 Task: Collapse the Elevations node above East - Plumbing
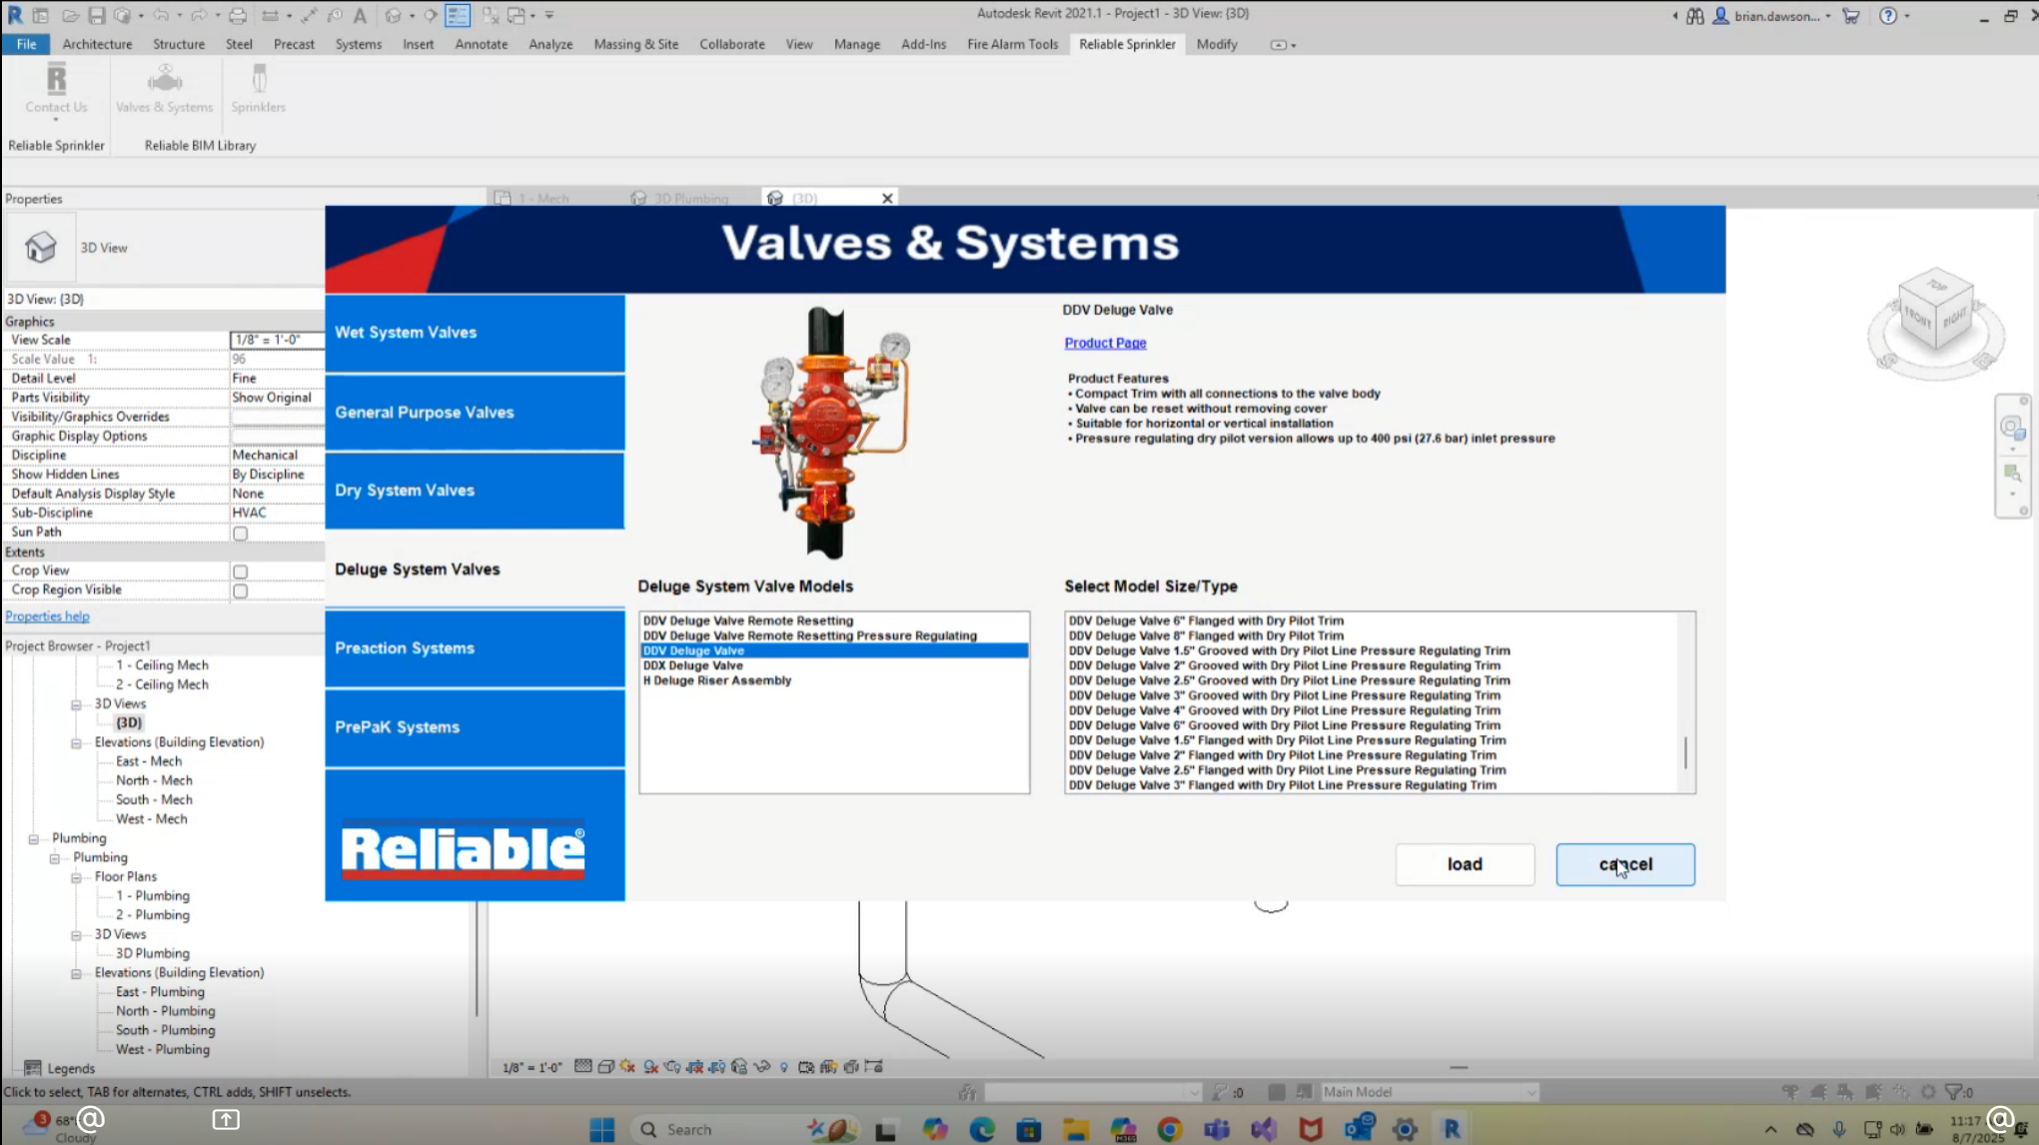click(x=76, y=973)
